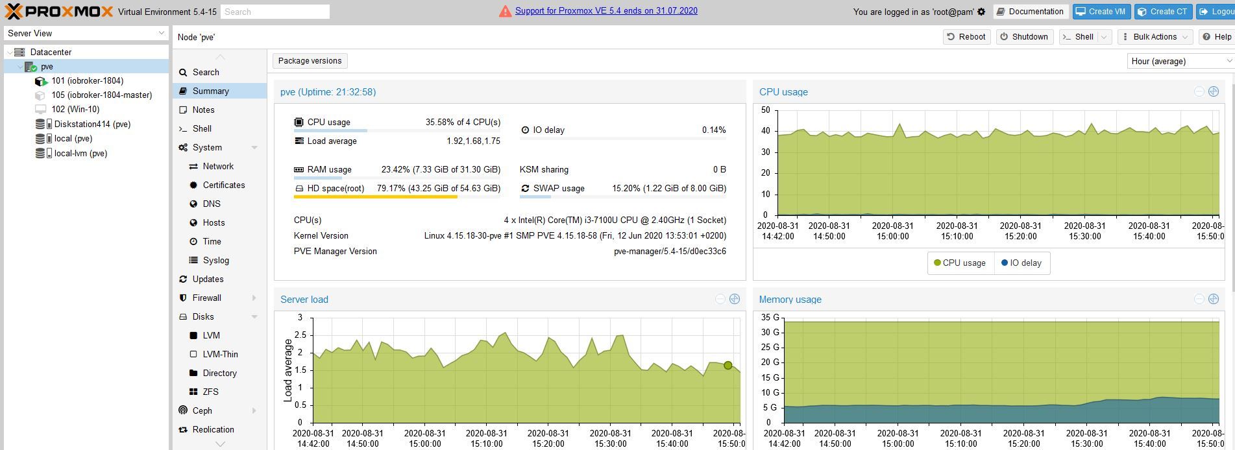Screen dimensions: 1235x450
Task: Toggle IO delay legend entry
Action: 1021,263
